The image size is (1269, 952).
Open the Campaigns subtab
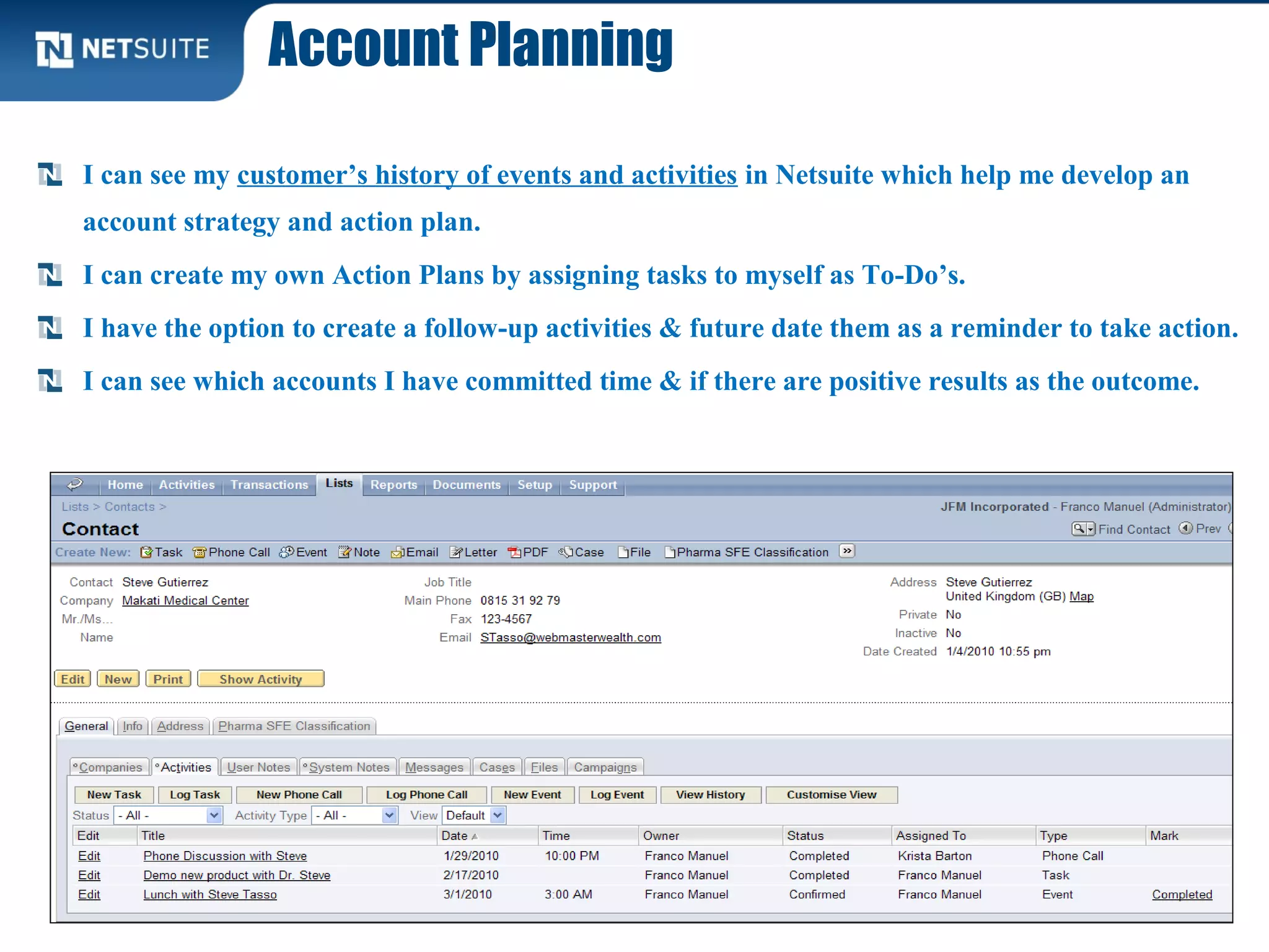[605, 767]
